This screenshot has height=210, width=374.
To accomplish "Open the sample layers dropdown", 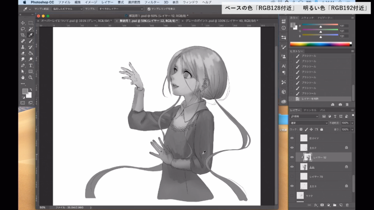I will tap(121, 9).
